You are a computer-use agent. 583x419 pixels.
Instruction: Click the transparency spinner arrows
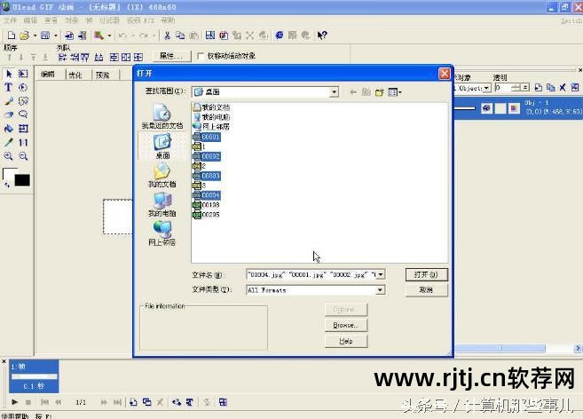525,88
